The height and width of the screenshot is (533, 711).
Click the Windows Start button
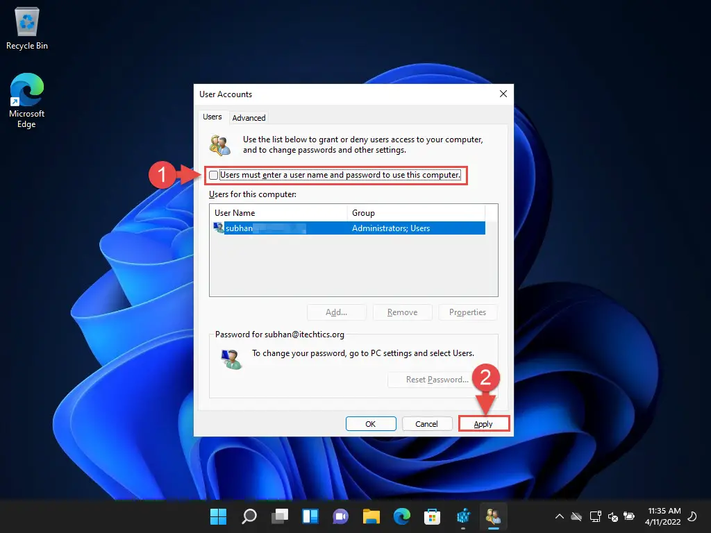218,516
